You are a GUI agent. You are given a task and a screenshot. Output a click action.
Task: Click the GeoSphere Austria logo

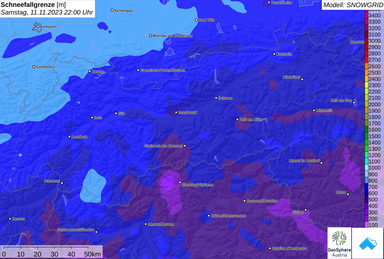[x=339, y=243]
